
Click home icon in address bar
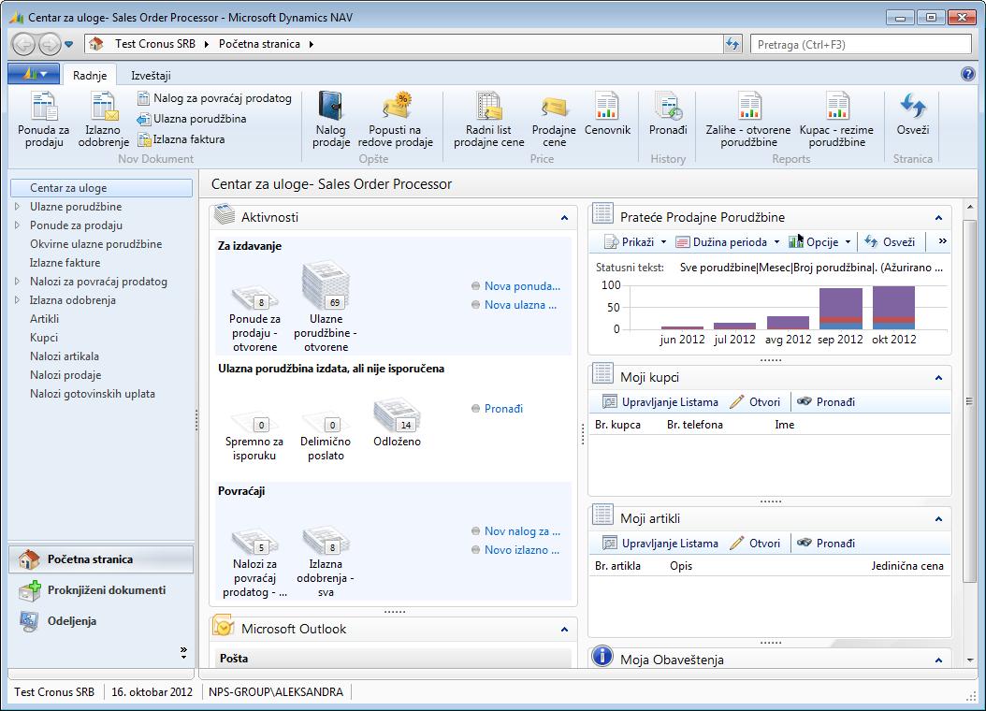click(96, 44)
